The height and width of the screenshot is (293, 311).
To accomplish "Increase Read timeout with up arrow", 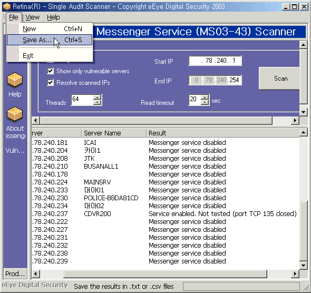I will point(205,97).
